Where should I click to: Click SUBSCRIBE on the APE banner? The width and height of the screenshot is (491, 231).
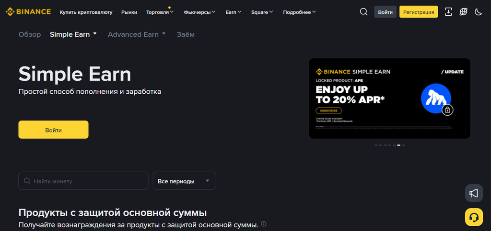point(329,110)
